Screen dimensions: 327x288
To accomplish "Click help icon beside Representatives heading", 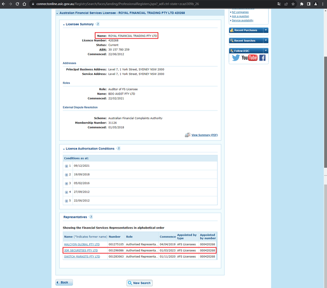I will tap(91, 217).
